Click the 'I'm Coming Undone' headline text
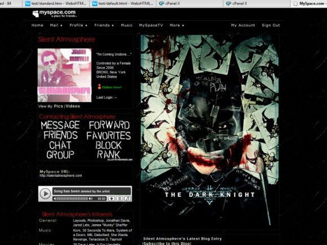 114,55
